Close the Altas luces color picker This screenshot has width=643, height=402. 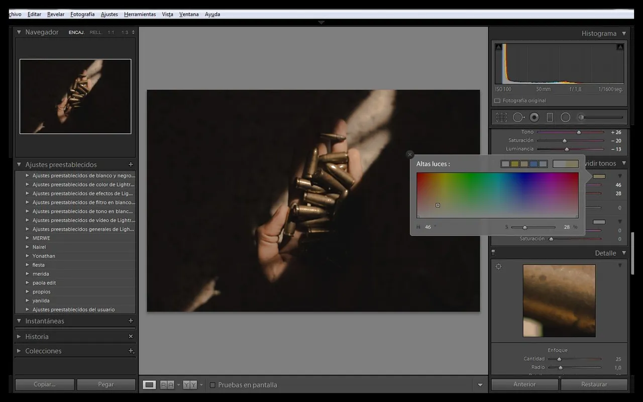click(x=410, y=154)
